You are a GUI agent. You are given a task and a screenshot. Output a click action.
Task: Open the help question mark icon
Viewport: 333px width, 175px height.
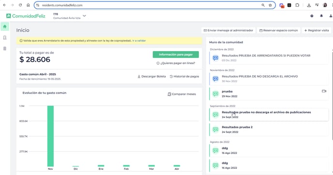click(x=312, y=16)
